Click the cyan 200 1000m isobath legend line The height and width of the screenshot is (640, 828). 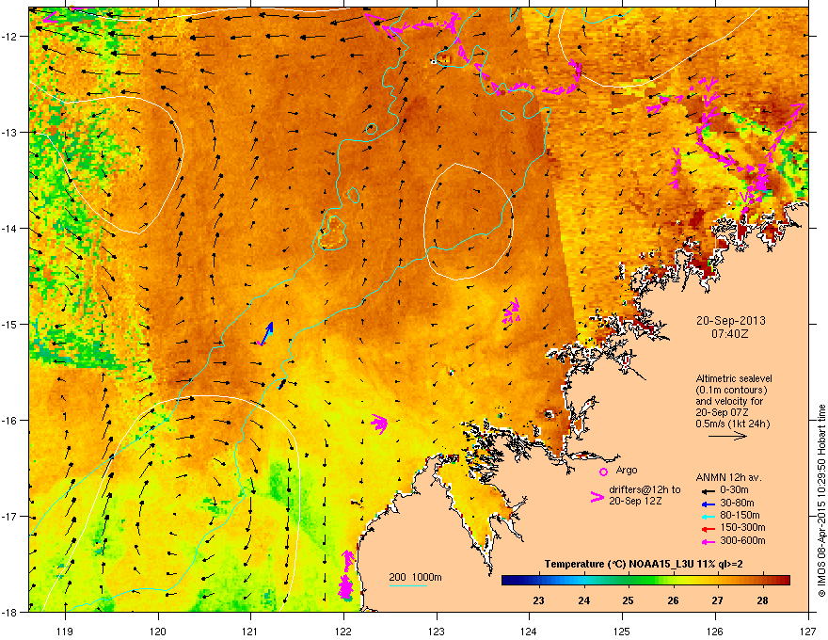click(x=408, y=585)
